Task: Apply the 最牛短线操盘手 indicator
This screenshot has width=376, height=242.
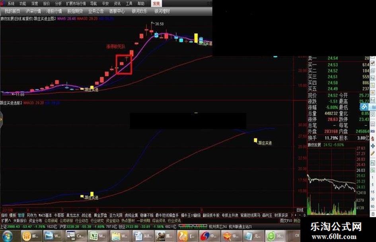Action: pyautogui.click(x=167, y=215)
